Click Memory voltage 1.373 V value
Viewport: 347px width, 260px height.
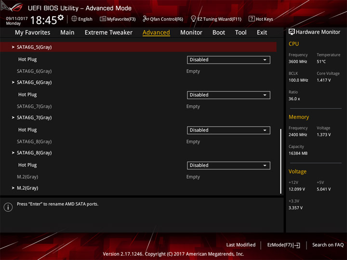tap(323, 135)
